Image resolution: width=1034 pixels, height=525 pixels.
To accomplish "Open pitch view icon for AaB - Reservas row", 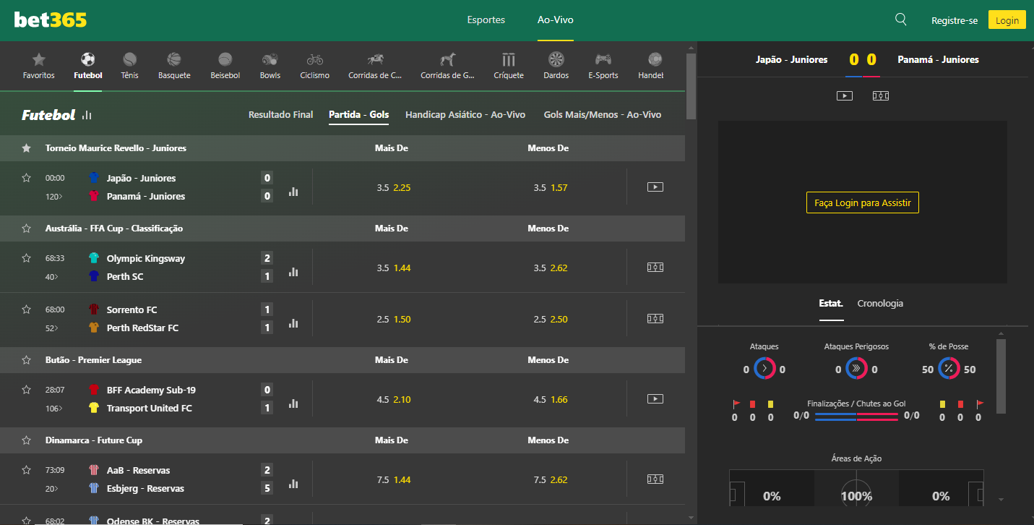I will (x=655, y=479).
